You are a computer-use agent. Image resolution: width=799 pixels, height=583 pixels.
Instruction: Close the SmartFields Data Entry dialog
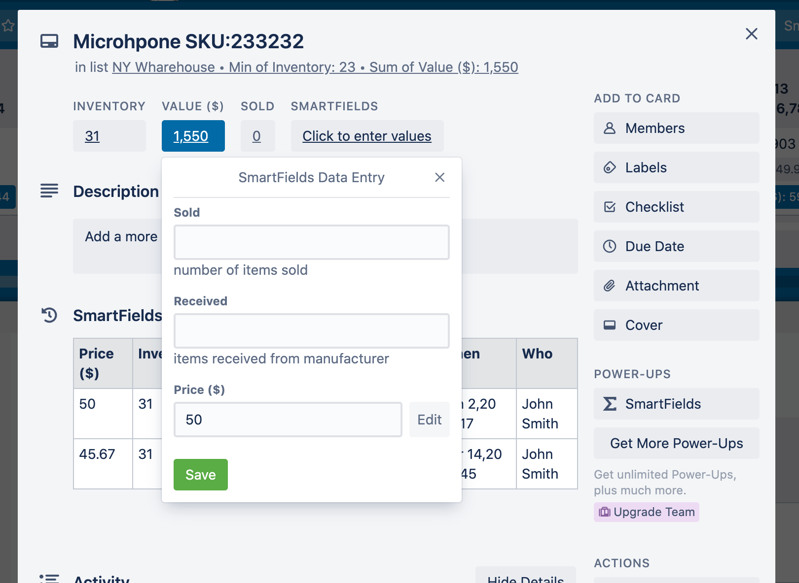point(439,177)
